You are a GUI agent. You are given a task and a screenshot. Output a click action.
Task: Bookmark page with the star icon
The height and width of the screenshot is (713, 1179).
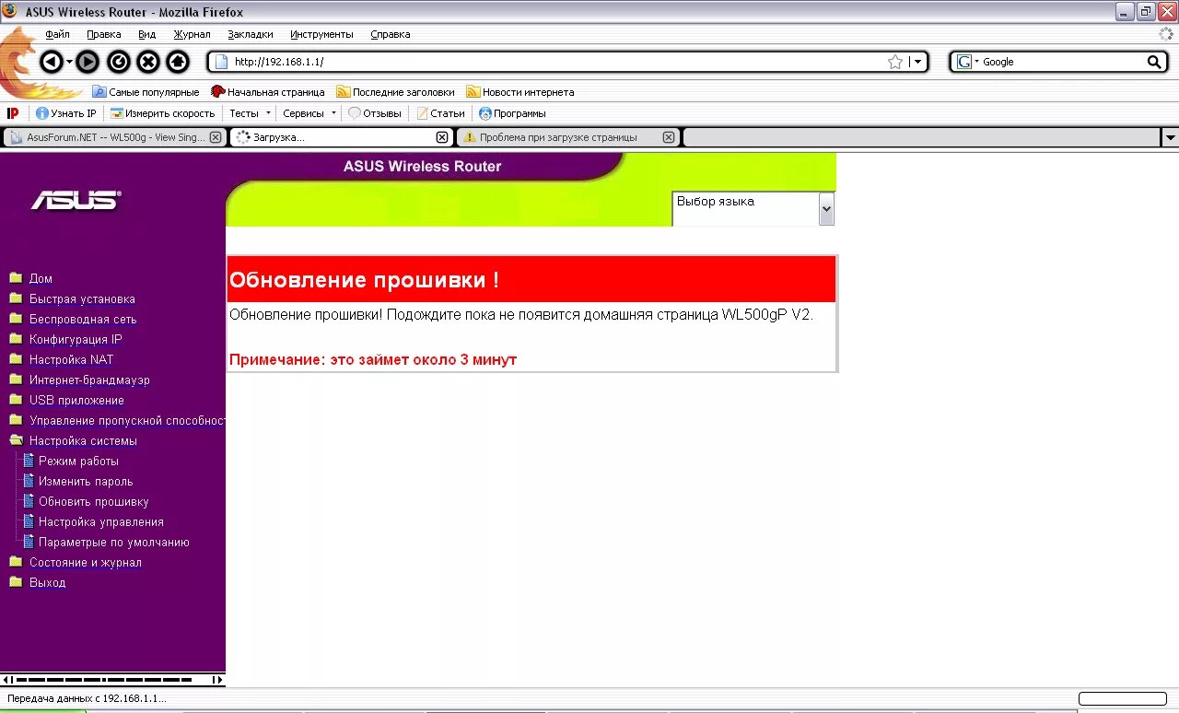895,62
